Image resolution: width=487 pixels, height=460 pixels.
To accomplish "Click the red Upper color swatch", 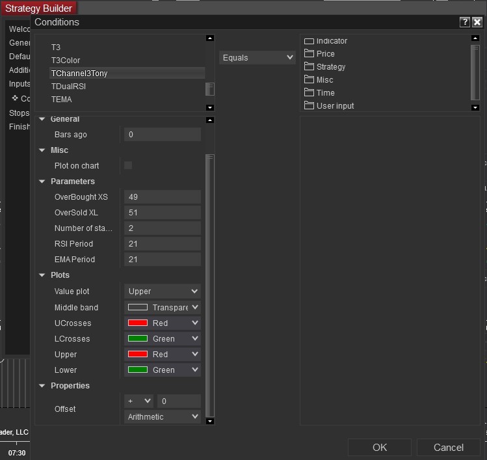I will pyautogui.click(x=138, y=354).
